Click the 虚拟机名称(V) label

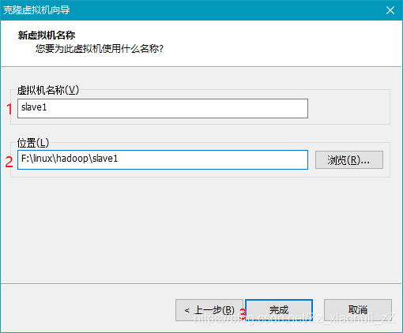pos(48,90)
